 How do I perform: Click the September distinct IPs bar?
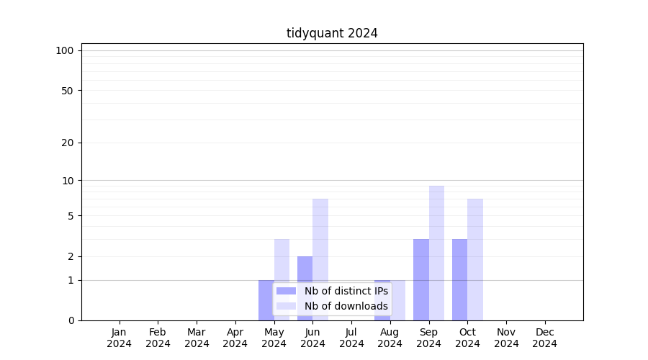(x=420, y=279)
